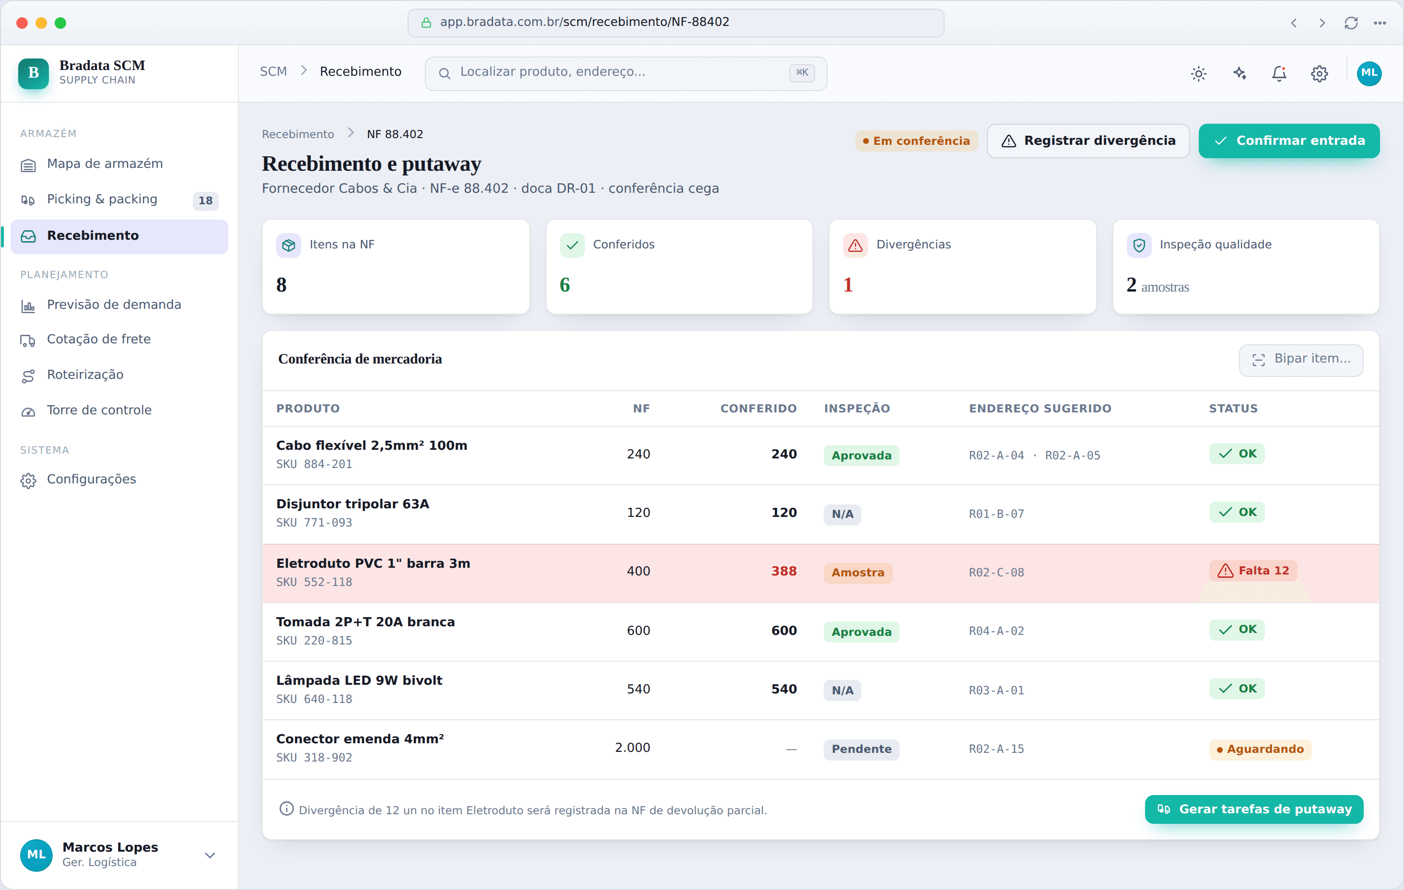Click the Picking & packing 18 badge

(205, 200)
